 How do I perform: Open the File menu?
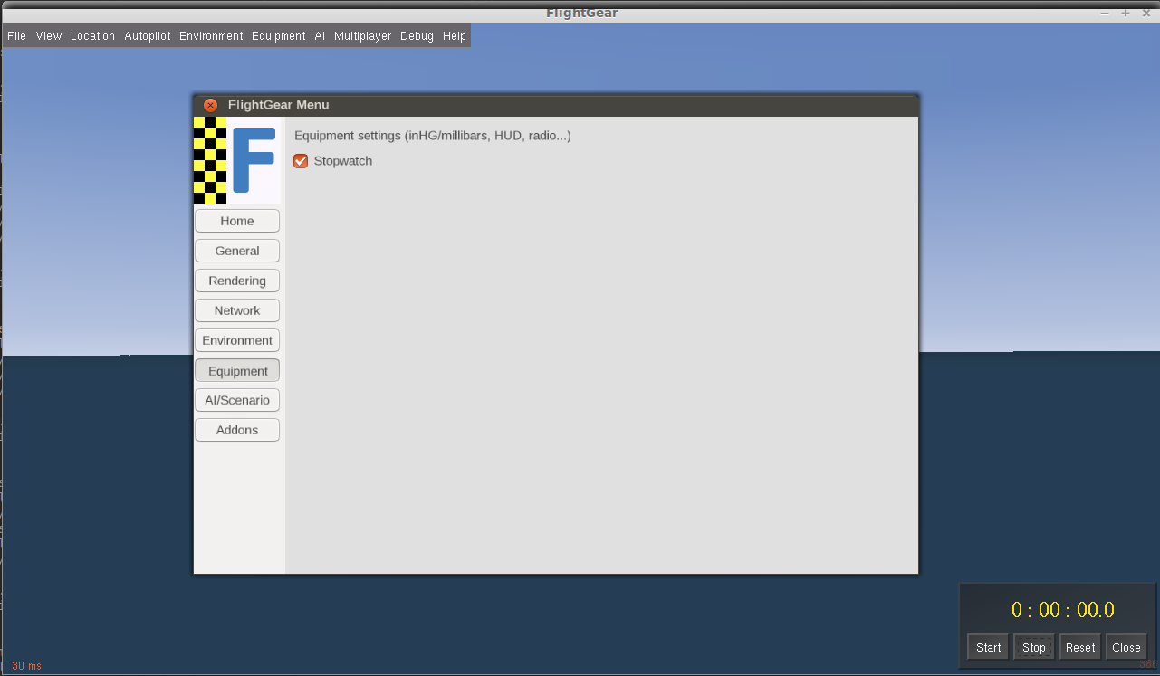point(16,36)
